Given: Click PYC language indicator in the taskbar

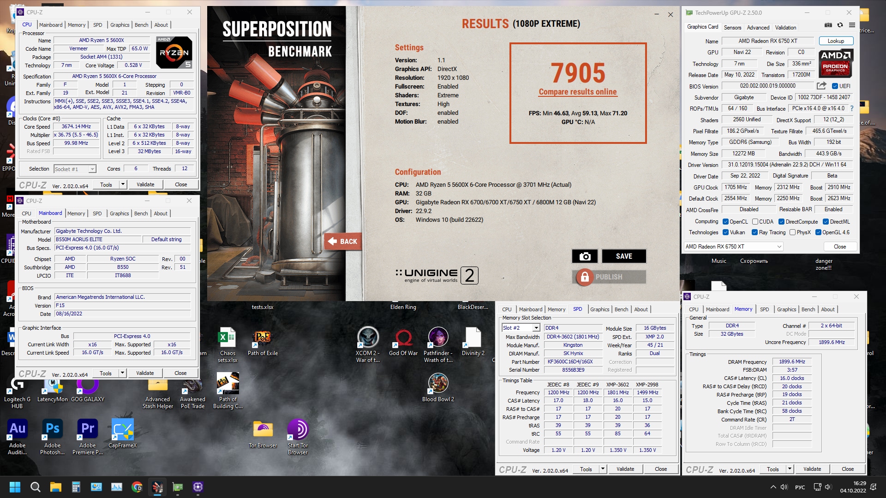Looking at the screenshot, I should tap(800, 487).
